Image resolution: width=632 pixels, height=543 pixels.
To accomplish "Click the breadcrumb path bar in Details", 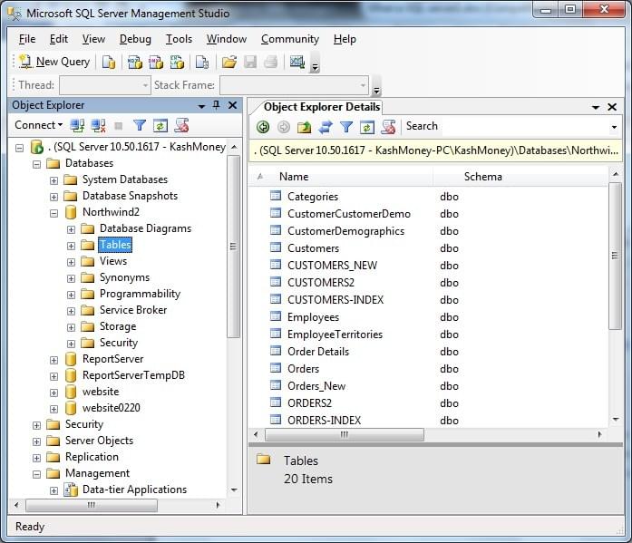I will (436, 150).
